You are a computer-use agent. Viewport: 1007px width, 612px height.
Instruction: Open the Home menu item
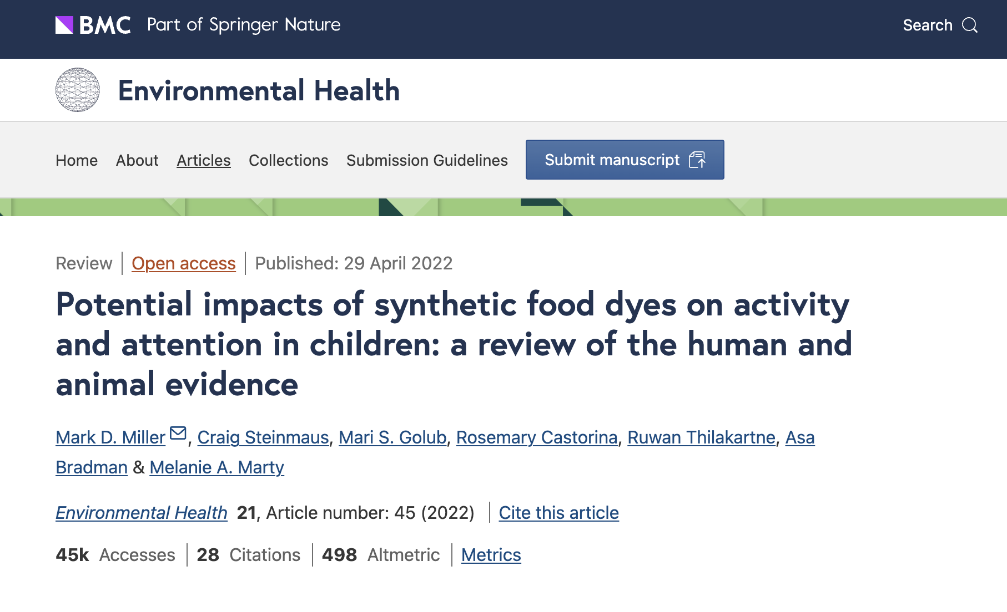(77, 160)
